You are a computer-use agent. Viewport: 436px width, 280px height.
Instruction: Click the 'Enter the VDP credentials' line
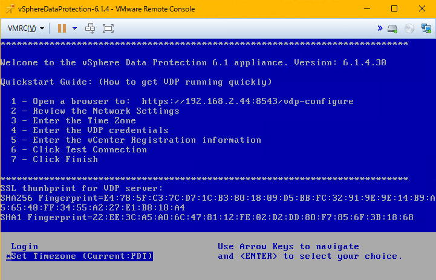point(90,131)
